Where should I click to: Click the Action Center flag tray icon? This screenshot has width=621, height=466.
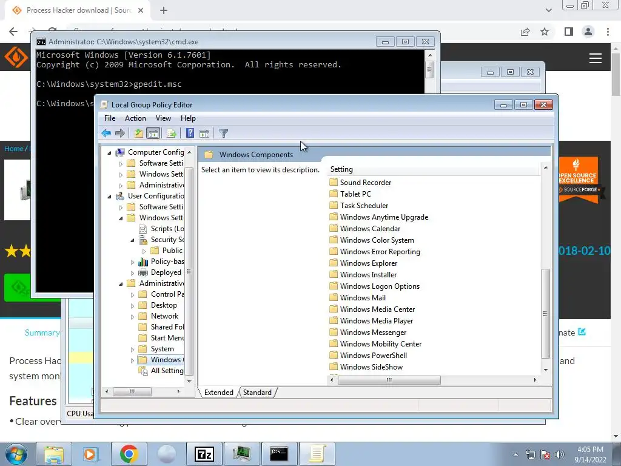[545, 454]
